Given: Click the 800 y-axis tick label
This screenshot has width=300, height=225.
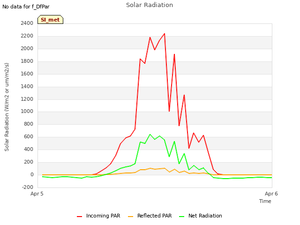Looking at the screenshot, I should (x=29, y=124).
